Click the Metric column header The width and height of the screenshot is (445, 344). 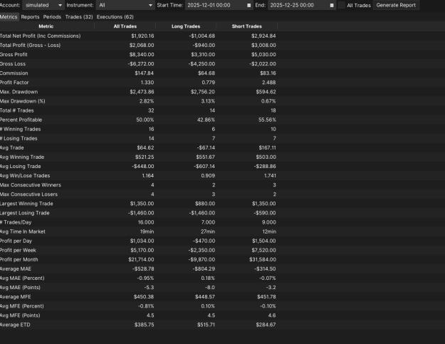tap(46, 26)
